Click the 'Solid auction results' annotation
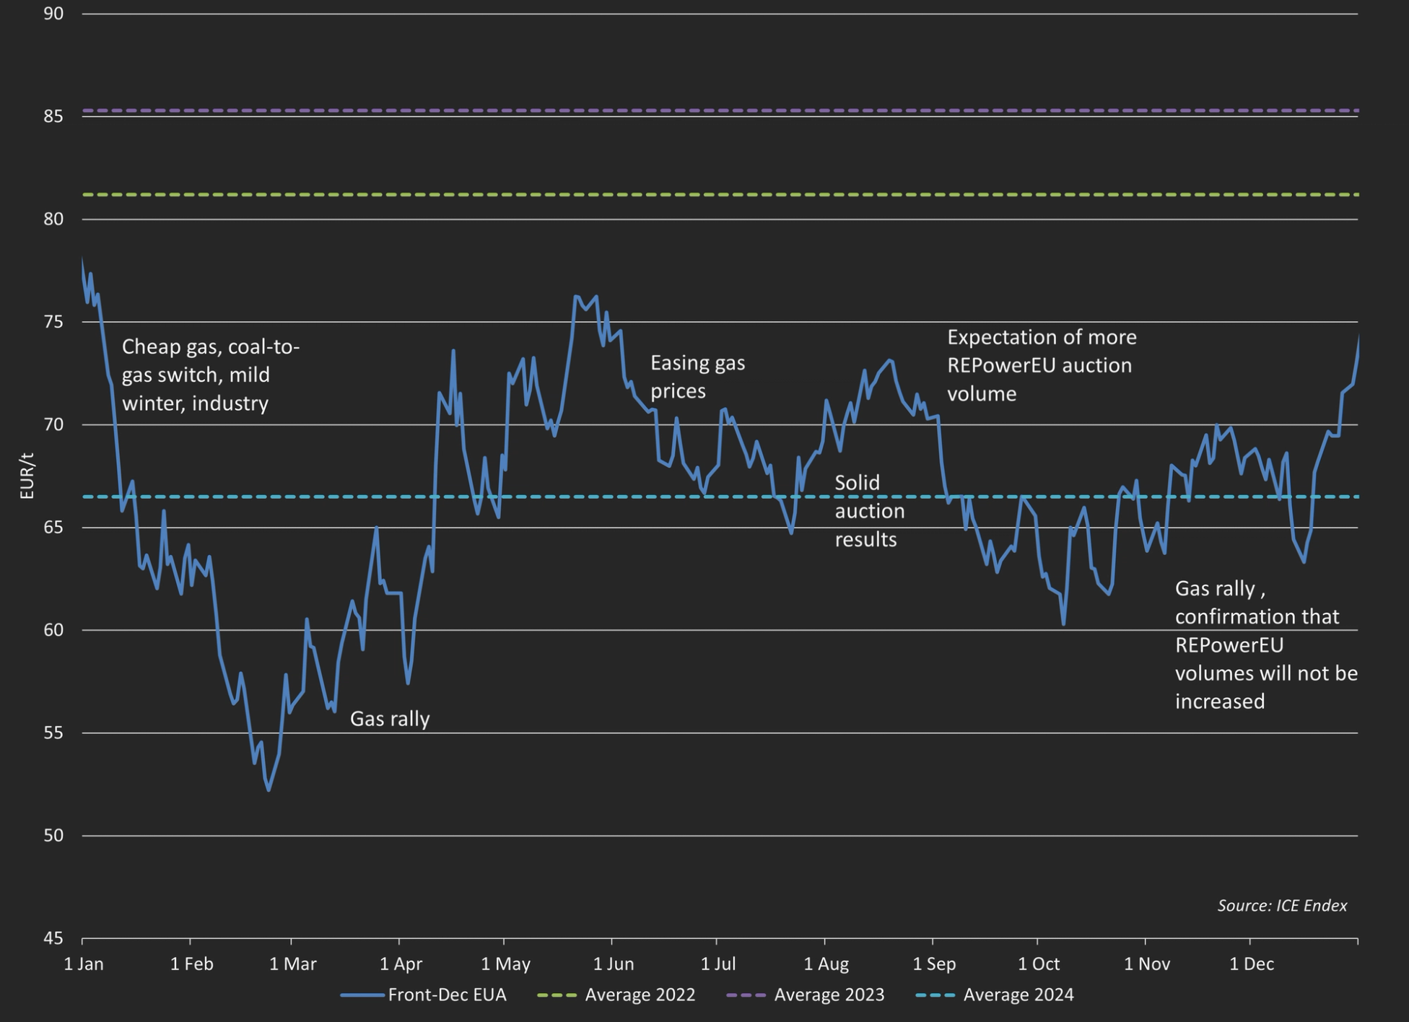 point(869,511)
